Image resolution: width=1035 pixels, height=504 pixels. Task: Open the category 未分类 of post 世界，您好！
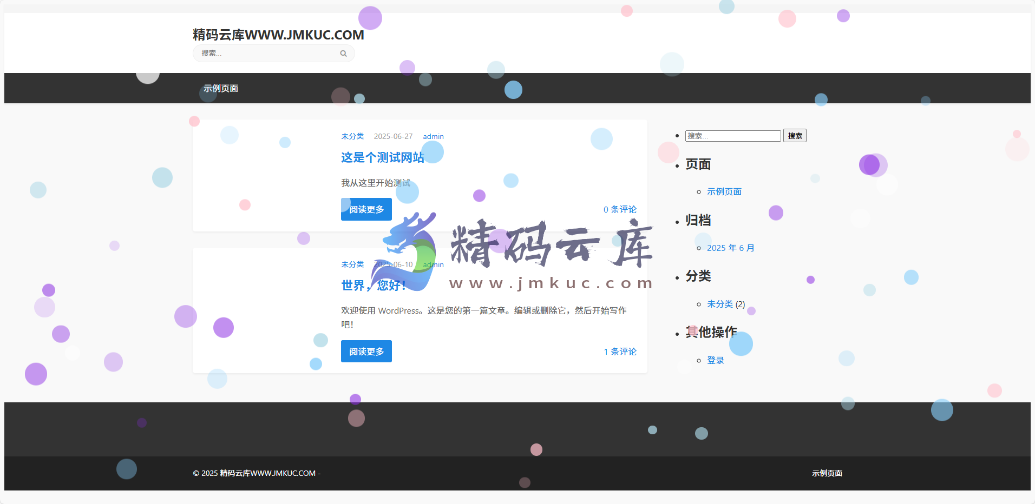click(352, 264)
